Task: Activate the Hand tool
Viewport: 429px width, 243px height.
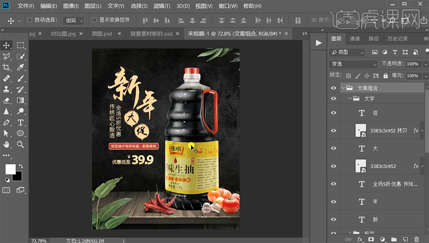Action: (6, 144)
